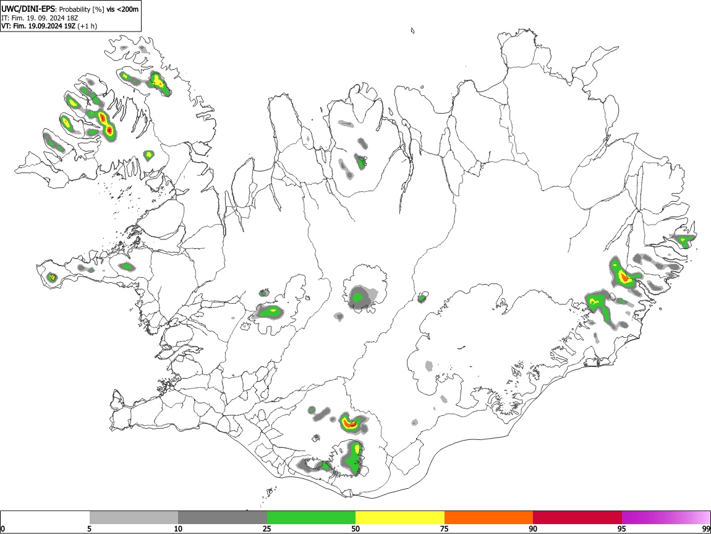Click the 25–50% green legend swatch

point(311,518)
